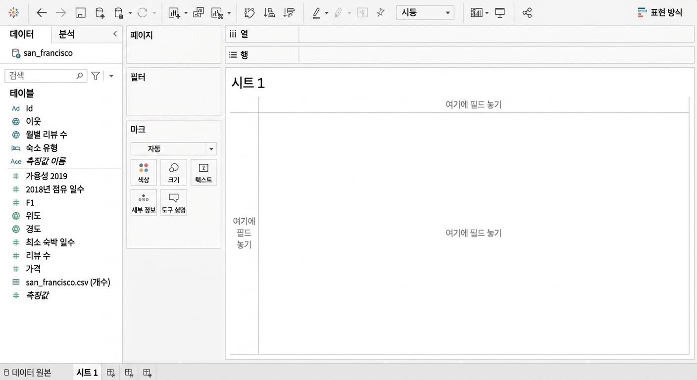The width and height of the screenshot is (697, 380).
Task: Switch to the 데이터 tab
Action: pos(22,34)
